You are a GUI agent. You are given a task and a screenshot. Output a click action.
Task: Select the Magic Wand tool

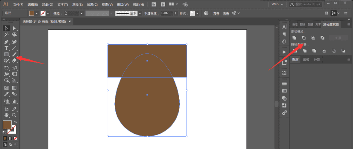(x=6, y=35)
